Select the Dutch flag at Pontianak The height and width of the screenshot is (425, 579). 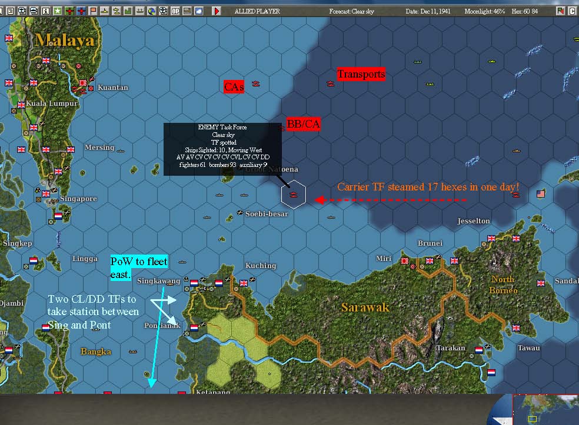pos(194,327)
